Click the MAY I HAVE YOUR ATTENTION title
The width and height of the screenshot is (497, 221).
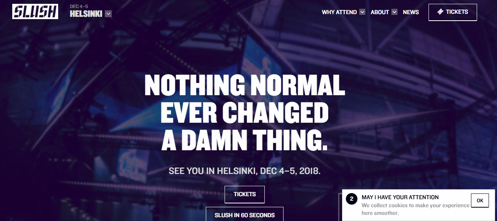click(x=400, y=197)
